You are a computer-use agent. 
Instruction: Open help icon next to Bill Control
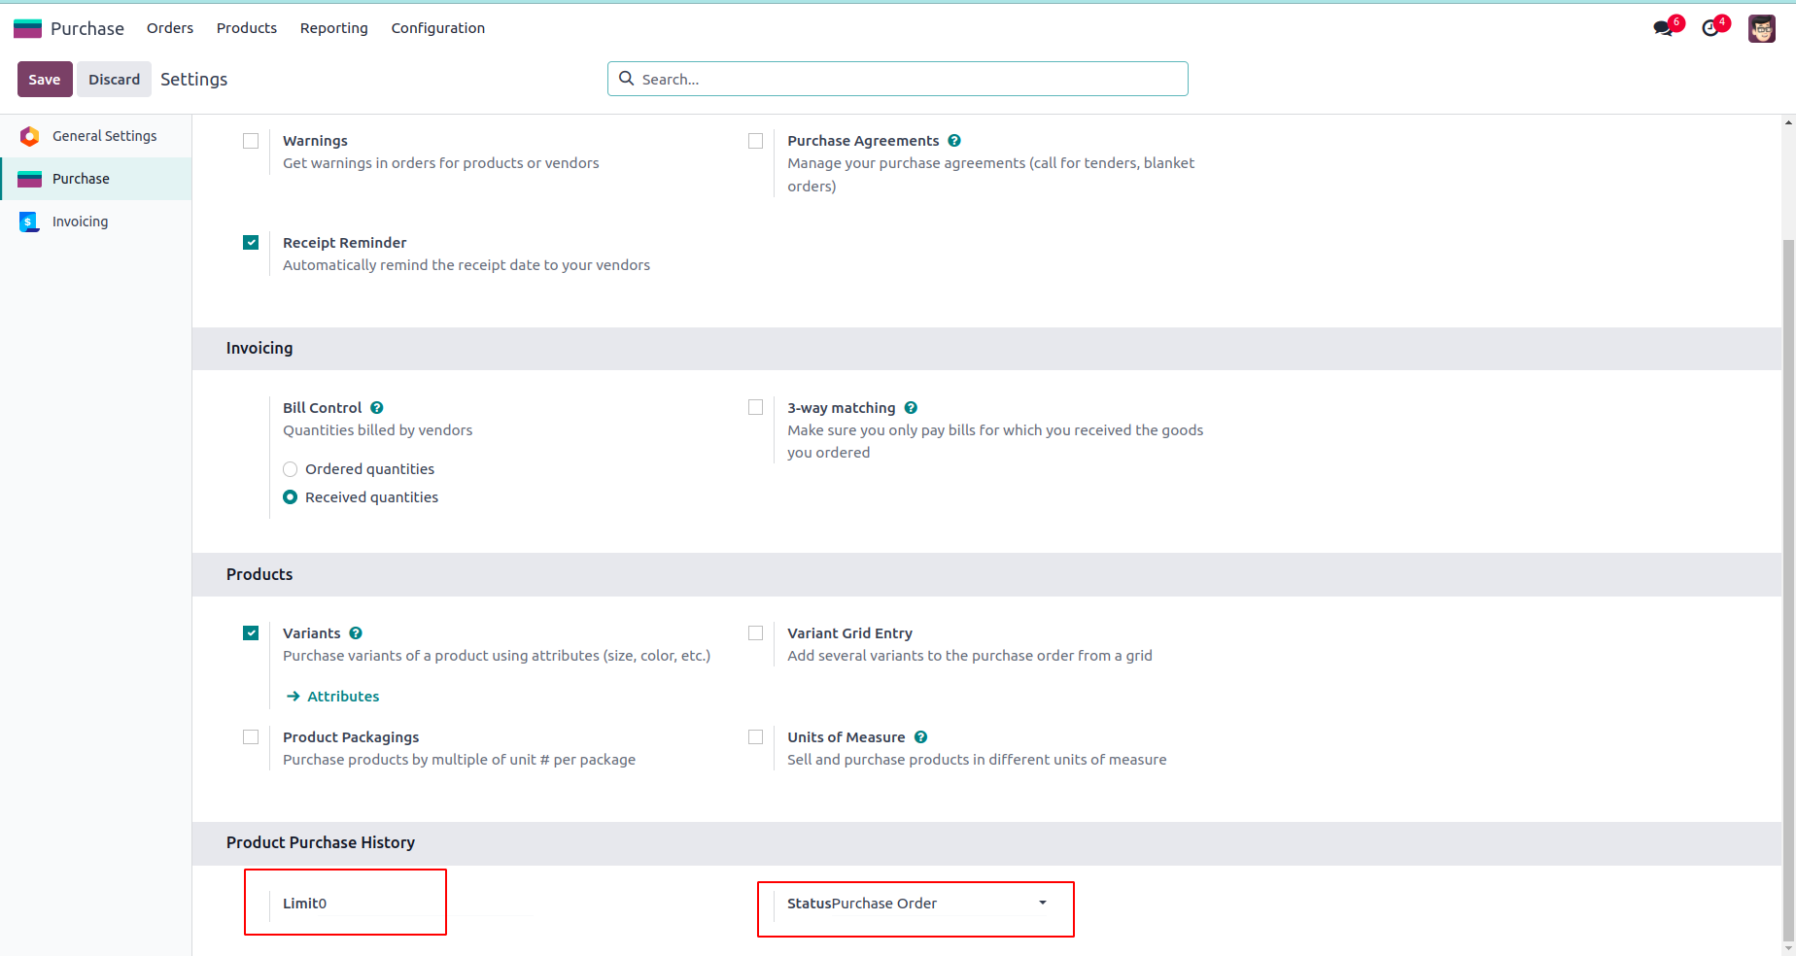click(x=377, y=408)
